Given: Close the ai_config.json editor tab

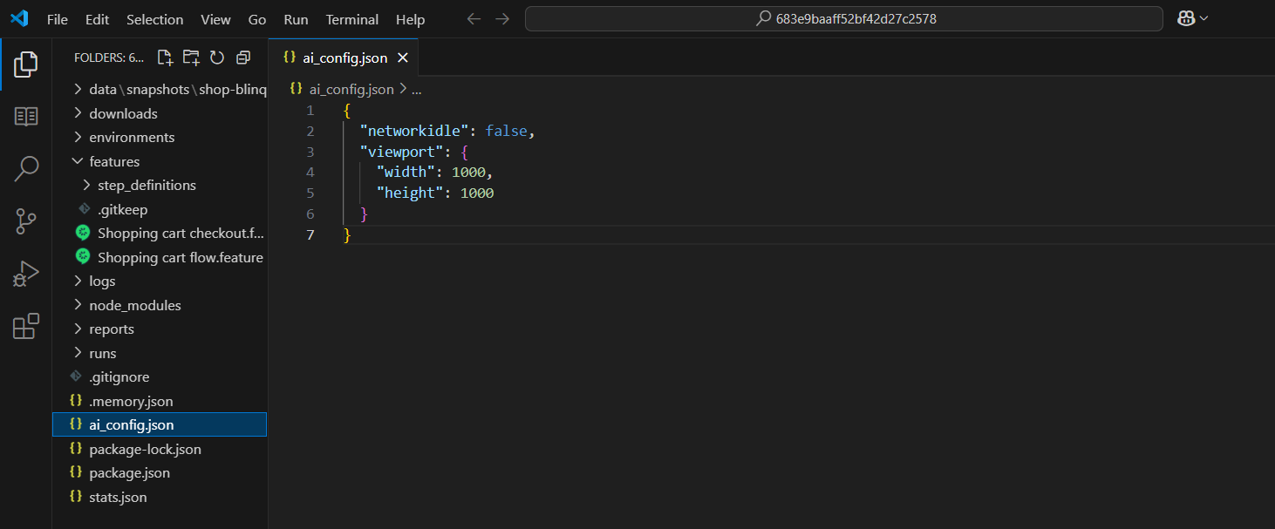Looking at the screenshot, I should 403,58.
